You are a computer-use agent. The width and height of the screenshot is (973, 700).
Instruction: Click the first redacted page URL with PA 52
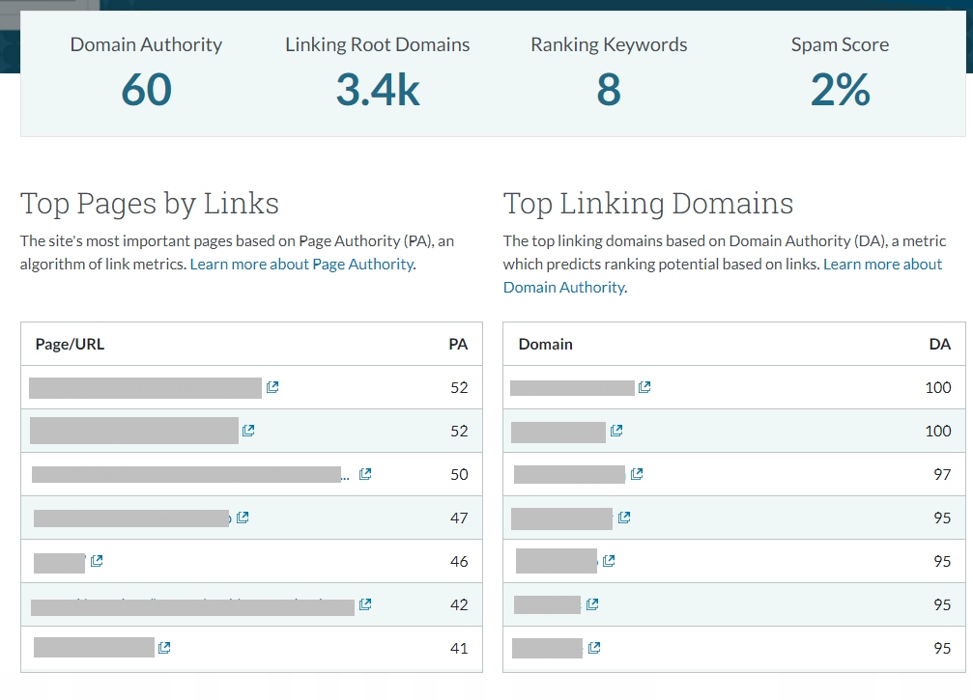click(x=145, y=388)
